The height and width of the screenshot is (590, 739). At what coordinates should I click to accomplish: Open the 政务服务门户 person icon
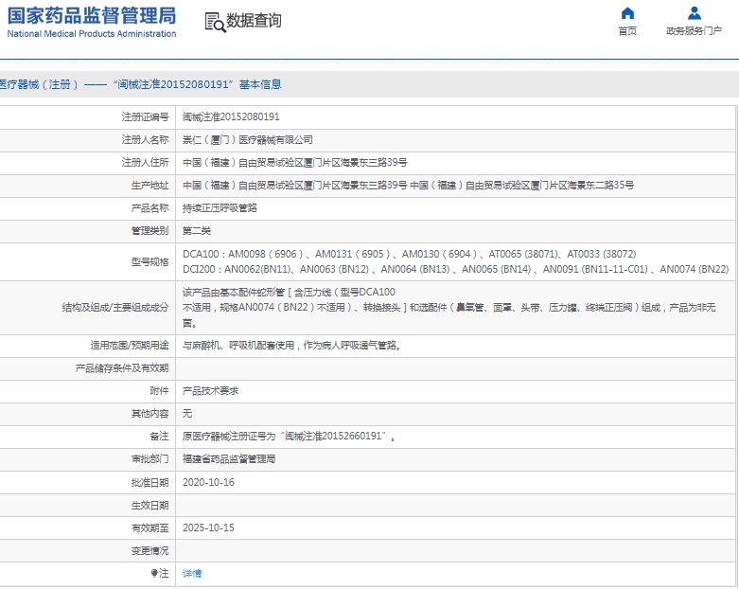point(694,12)
